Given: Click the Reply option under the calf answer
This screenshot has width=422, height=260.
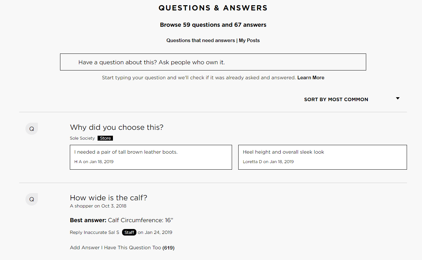Looking at the screenshot, I should (x=76, y=232).
